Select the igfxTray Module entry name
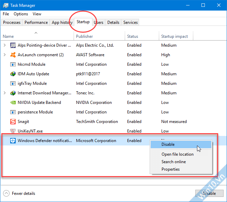Viewport: 227px width, 202px height. click(32, 83)
